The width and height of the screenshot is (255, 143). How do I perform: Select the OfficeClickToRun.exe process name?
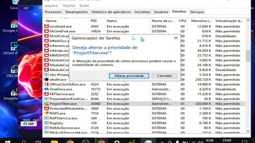tap(68, 84)
